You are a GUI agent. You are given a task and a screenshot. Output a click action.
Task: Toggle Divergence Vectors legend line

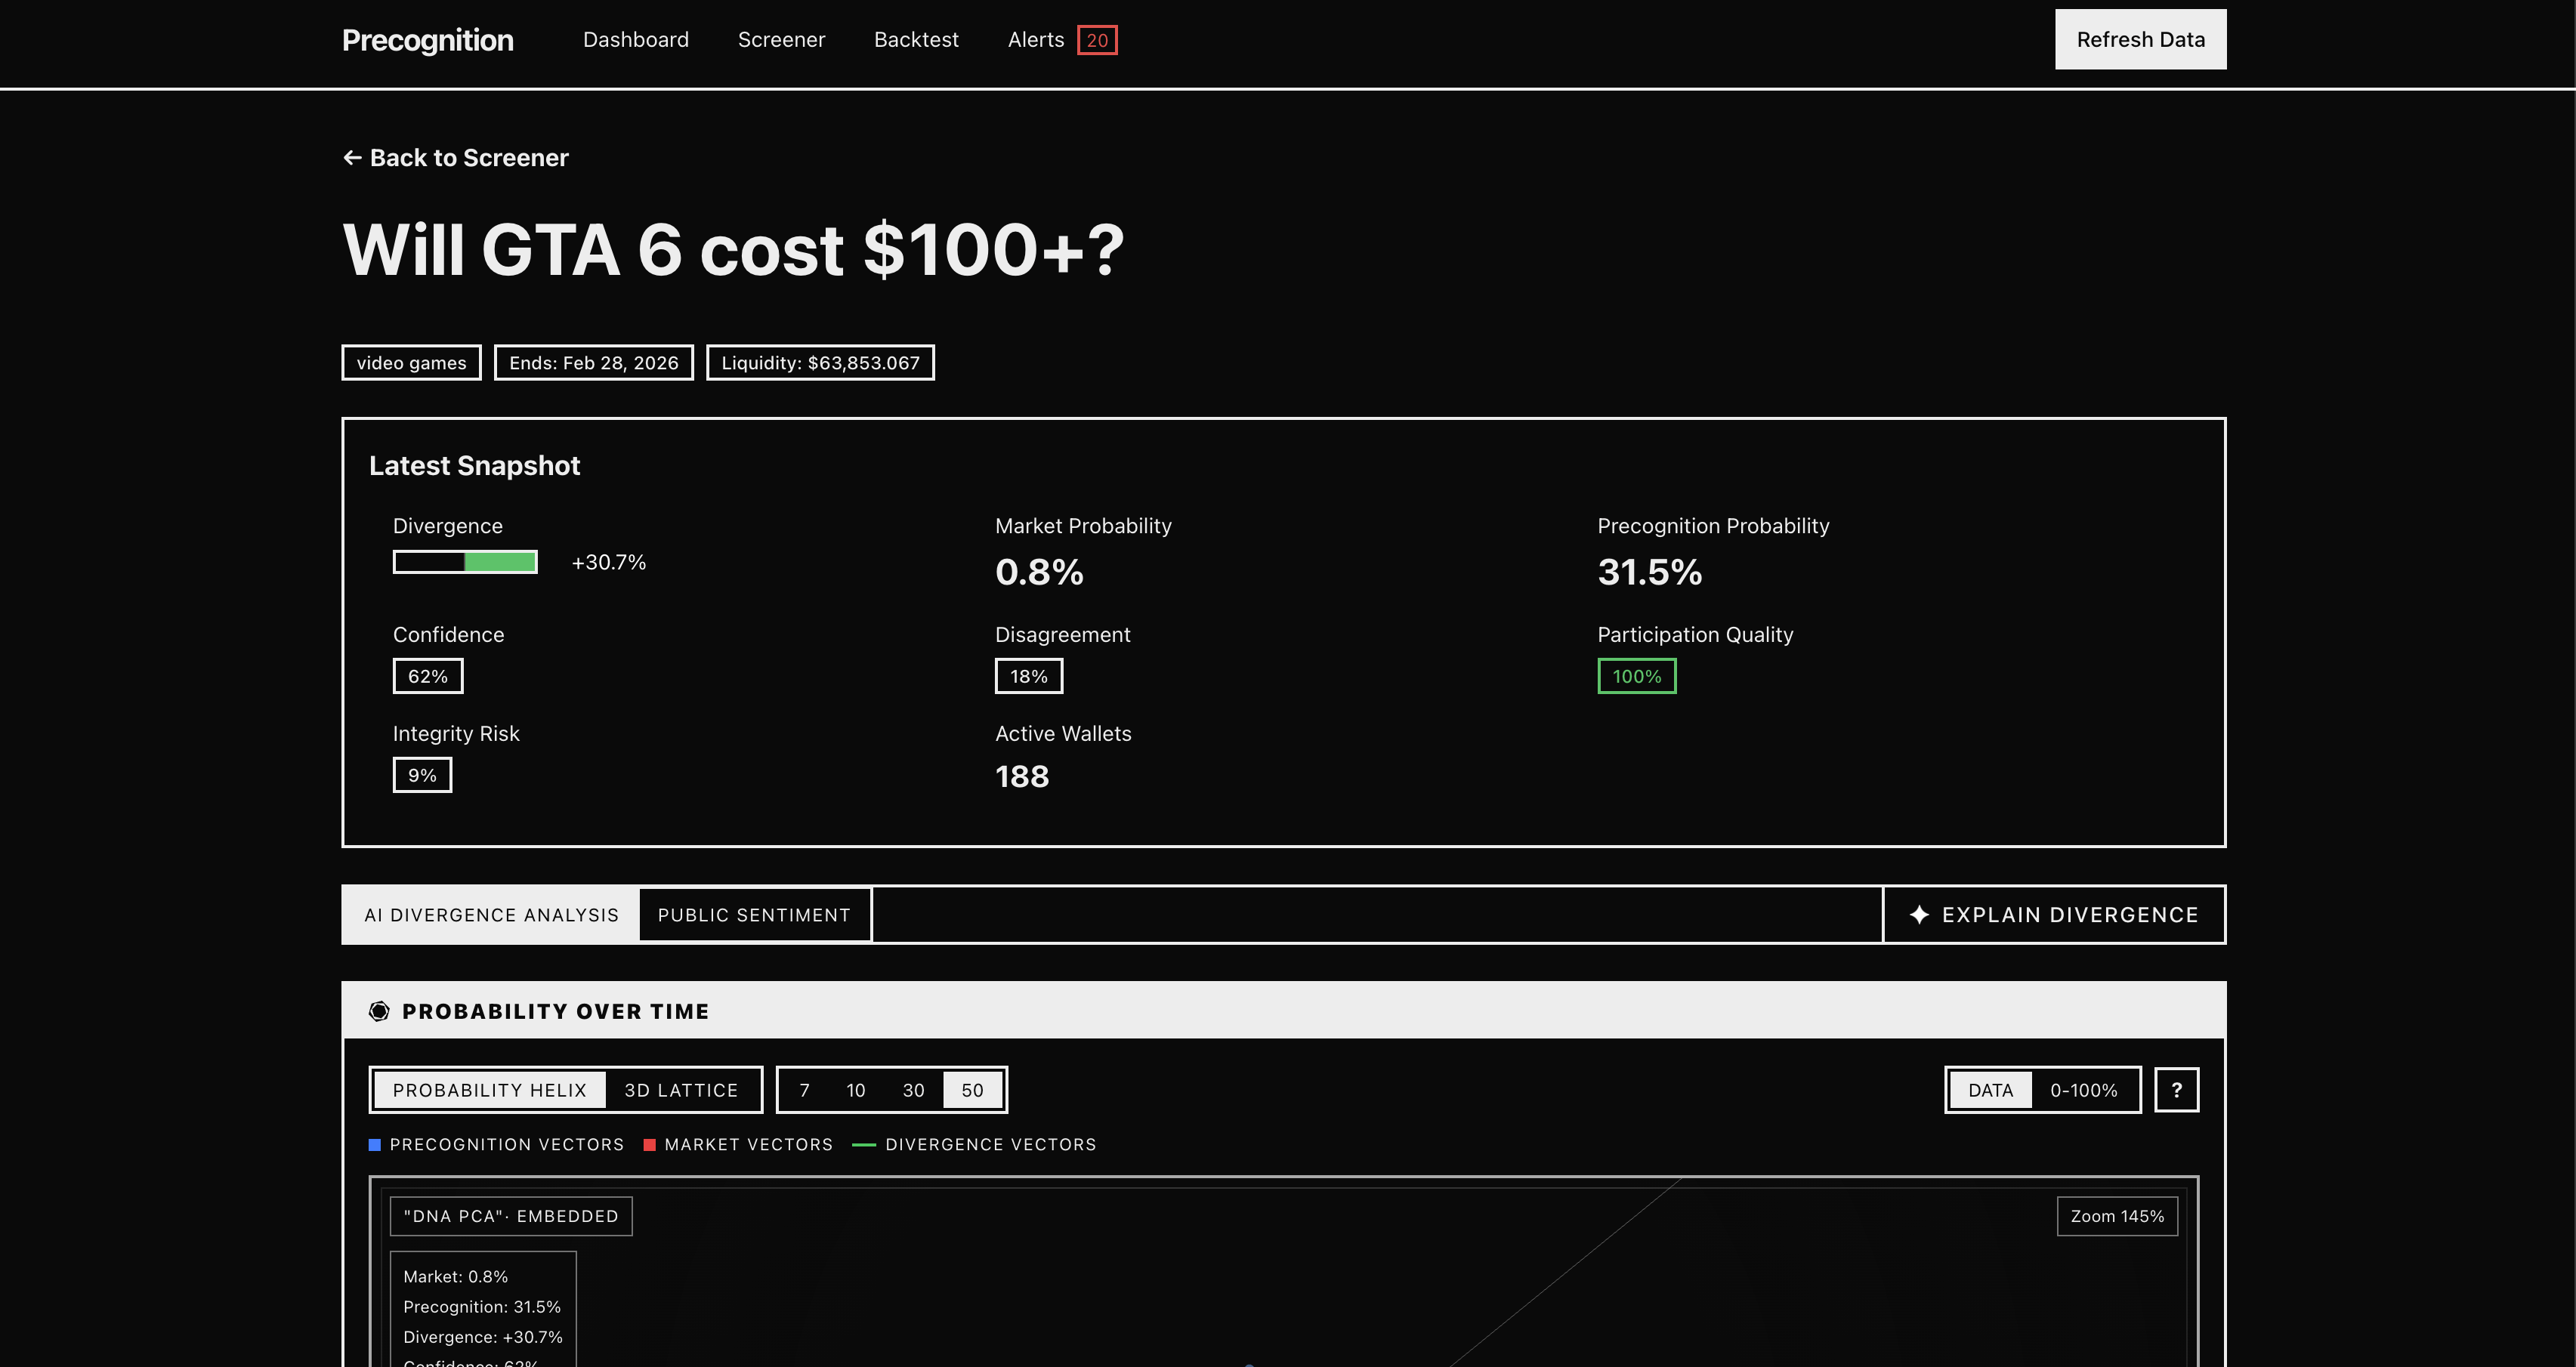click(x=863, y=1144)
